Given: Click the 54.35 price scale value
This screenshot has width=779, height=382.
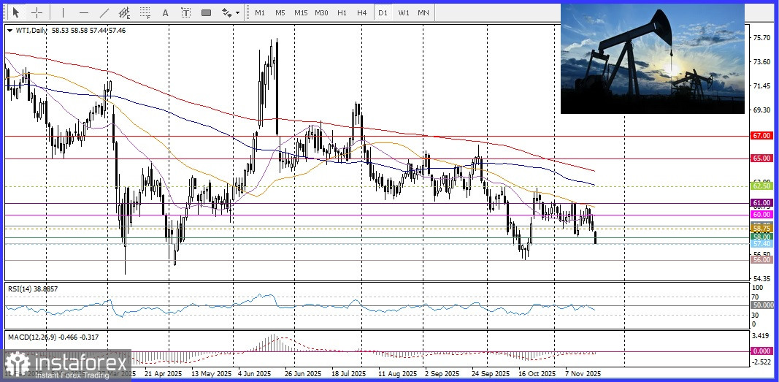Looking at the screenshot, I should click(x=761, y=278).
